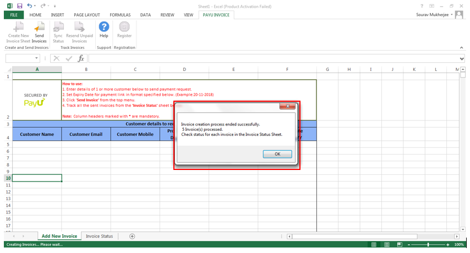Open the REVIEW ribbon tab
The image size is (470, 253).
(167, 15)
